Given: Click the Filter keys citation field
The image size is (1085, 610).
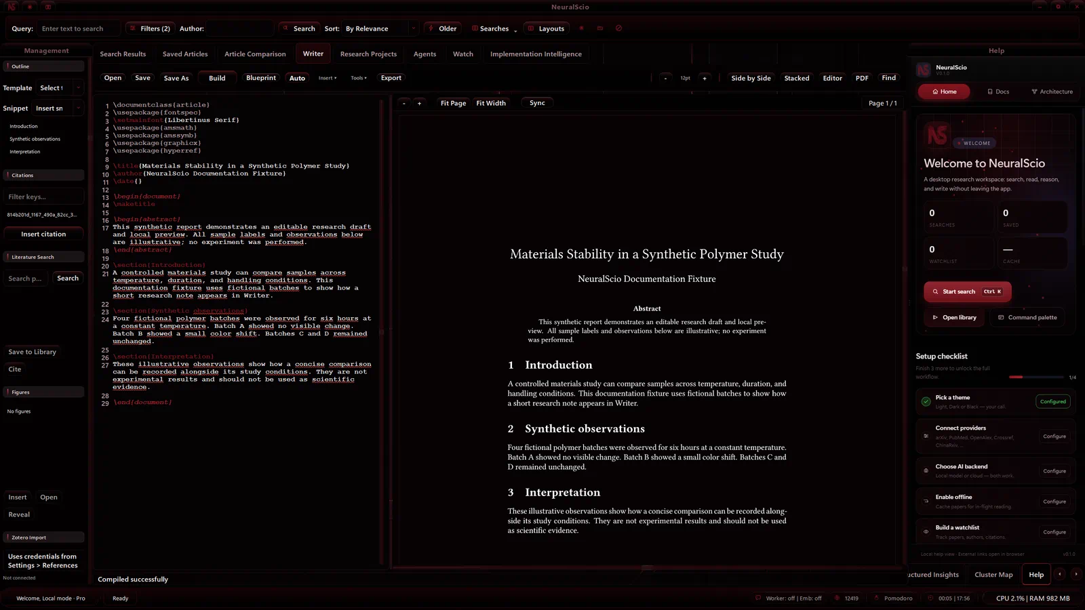Looking at the screenshot, I should click(x=43, y=197).
